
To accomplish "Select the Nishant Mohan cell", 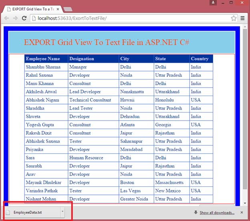I will pos(46,199).
